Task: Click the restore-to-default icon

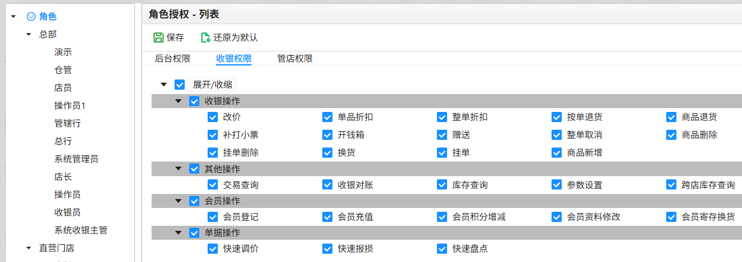Action: [x=205, y=38]
